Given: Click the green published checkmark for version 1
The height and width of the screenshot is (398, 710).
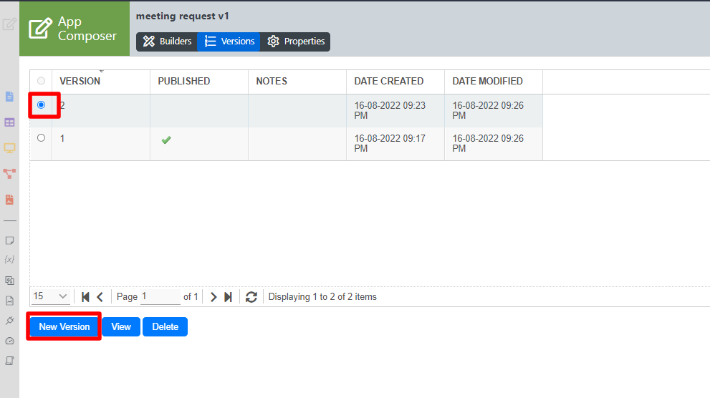Looking at the screenshot, I should tap(166, 140).
